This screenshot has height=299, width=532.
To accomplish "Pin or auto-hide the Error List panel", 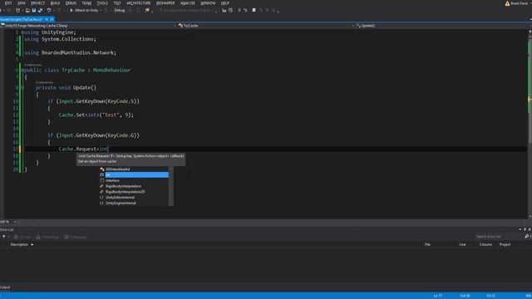I will tap(525, 229).
